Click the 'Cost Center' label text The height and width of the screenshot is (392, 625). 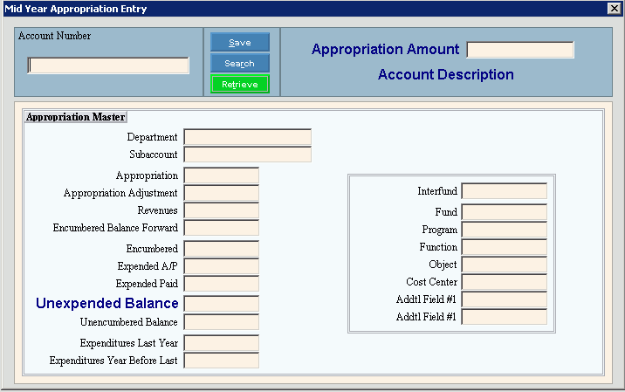[432, 282]
